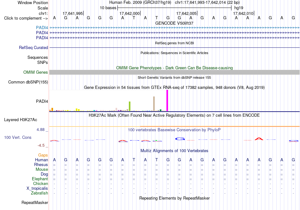The width and height of the screenshot is (300, 210).
Task: Select the RefSeq Curated track label
Action: click(33, 47)
